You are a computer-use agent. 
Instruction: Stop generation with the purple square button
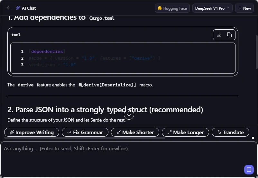[249, 169]
